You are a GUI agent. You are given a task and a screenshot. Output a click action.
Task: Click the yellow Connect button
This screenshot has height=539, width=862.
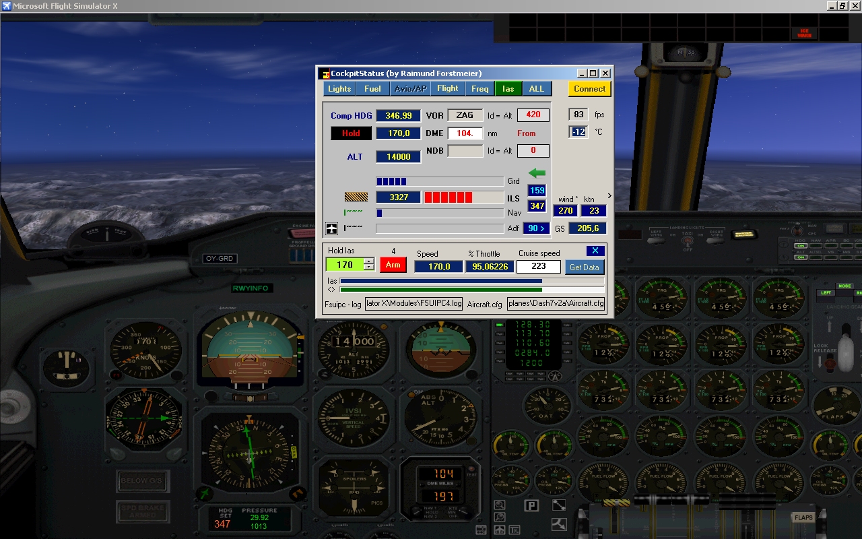click(589, 88)
